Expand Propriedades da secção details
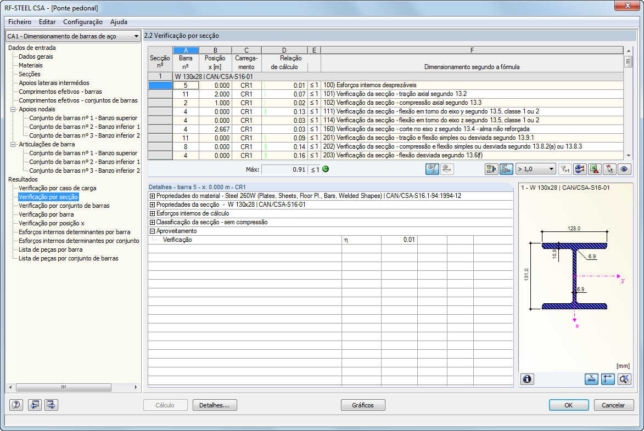Image resolution: width=644 pixels, height=431 pixels. pyautogui.click(x=153, y=205)
